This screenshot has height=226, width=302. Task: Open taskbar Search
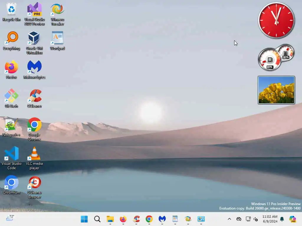pos(97,219)
